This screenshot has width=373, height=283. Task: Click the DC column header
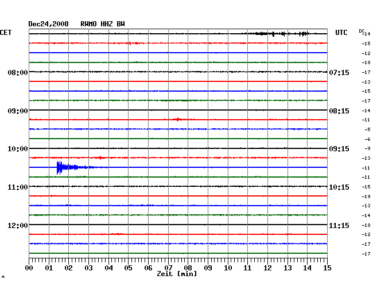pos(362,31)
